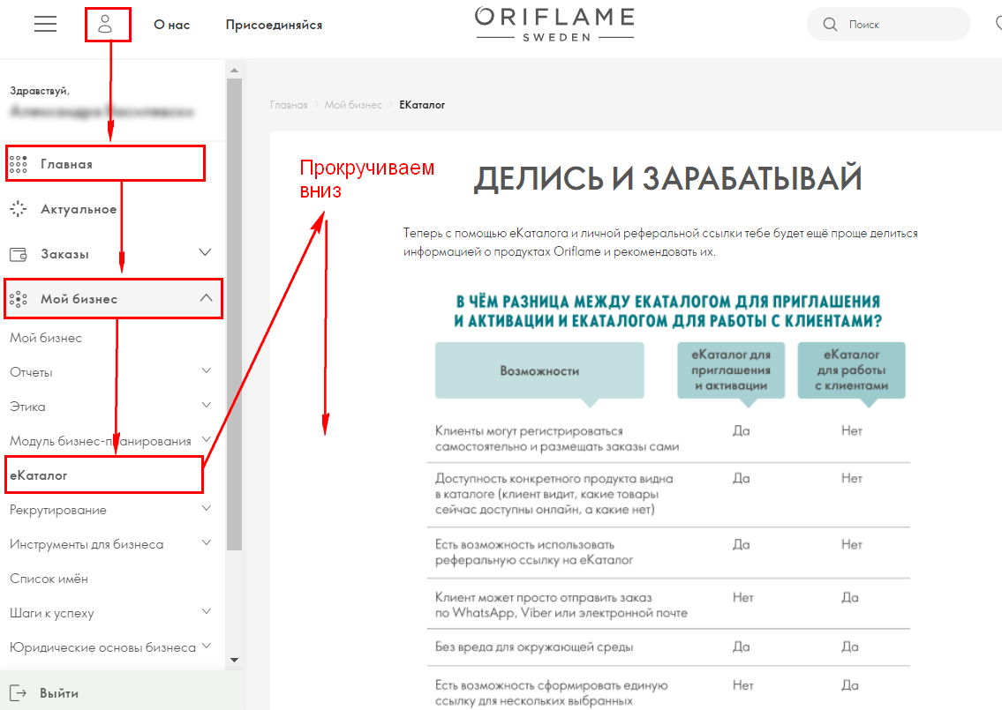Expand Модуль бизнес-планирования chevron
The height and width of the screenshot is (710, 1002).
point(207,439)
